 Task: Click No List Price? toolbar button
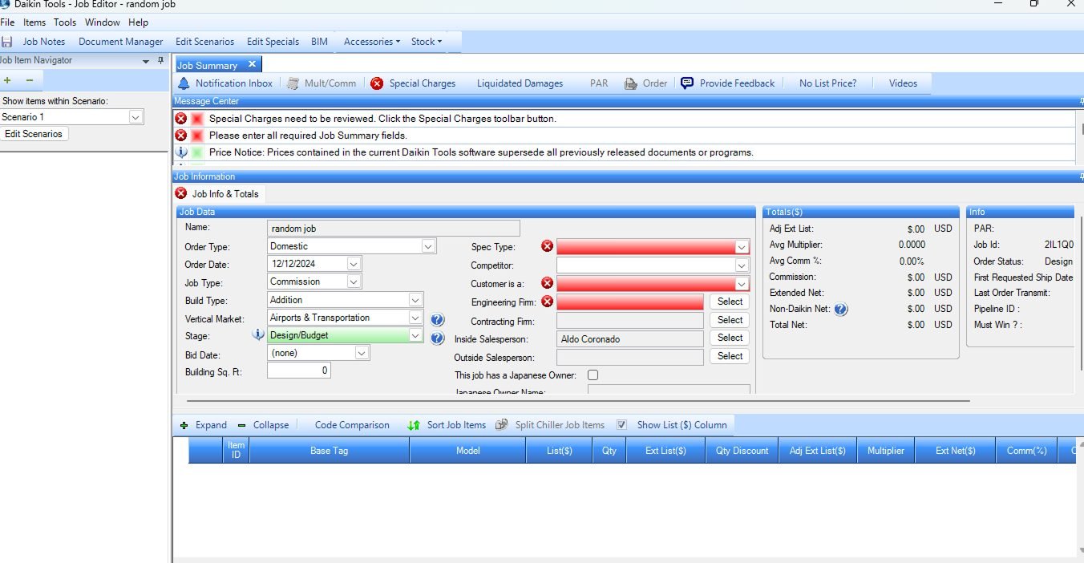pos(827,83)
